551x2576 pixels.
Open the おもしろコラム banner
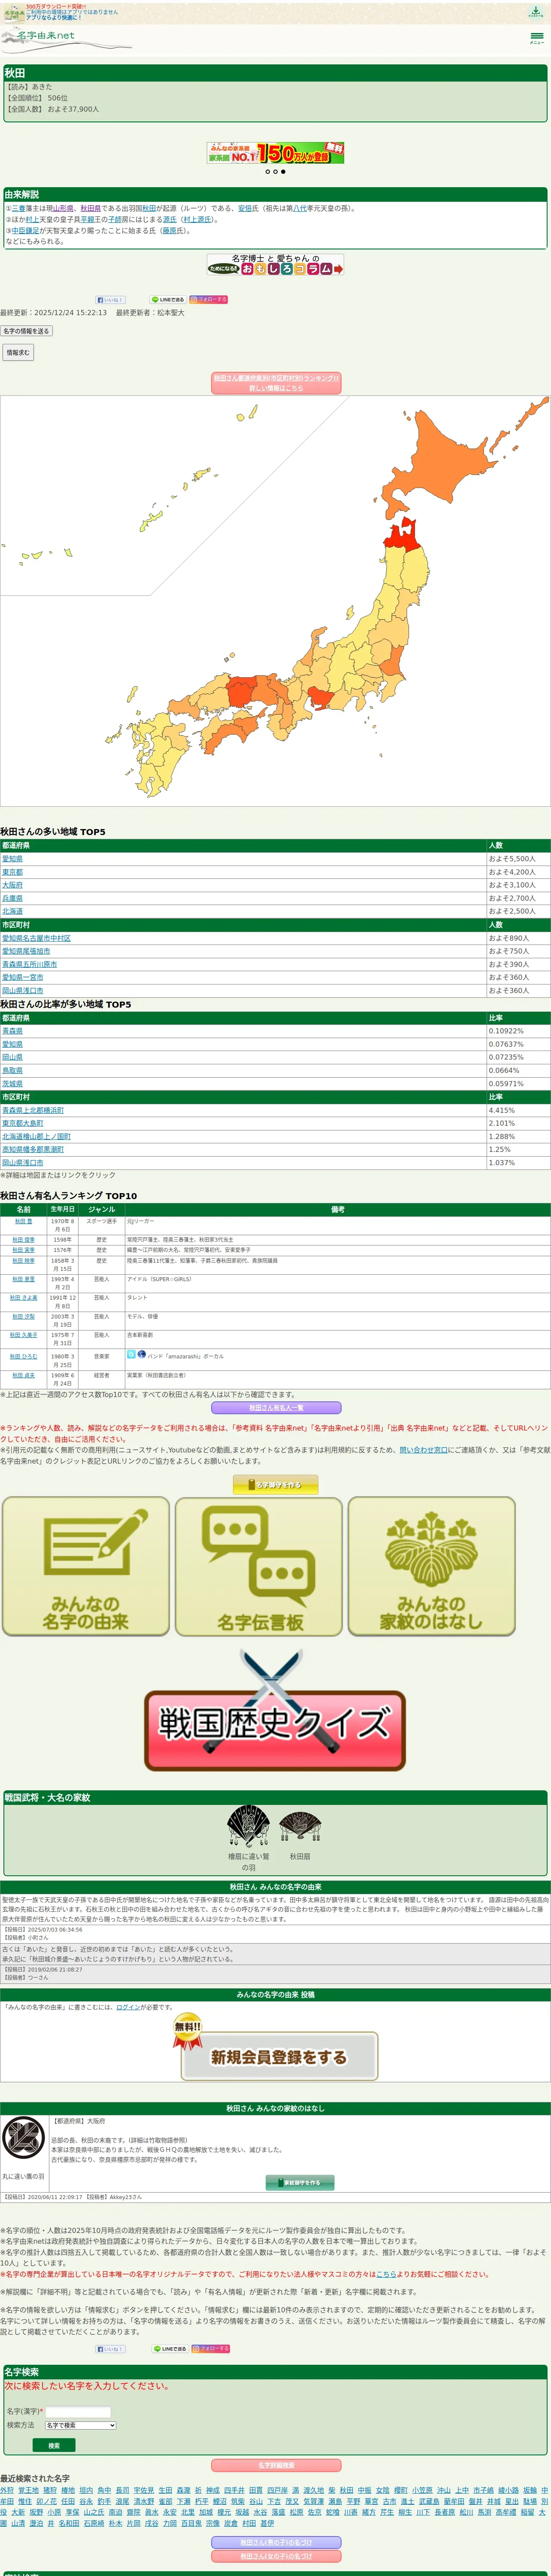(276, 265)
